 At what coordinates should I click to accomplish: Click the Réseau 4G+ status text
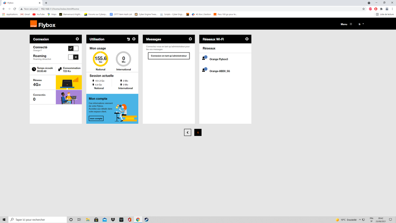click(37, 85)
